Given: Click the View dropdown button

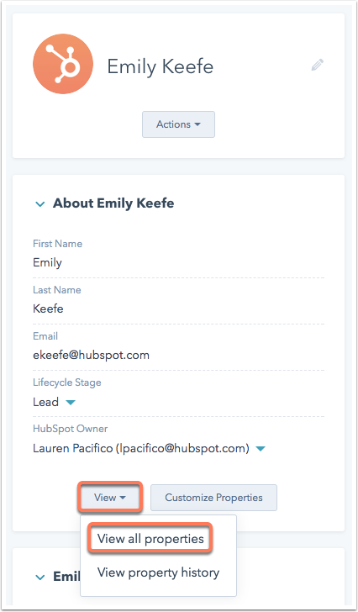Looking at the screenshot, I should [110, 498].
